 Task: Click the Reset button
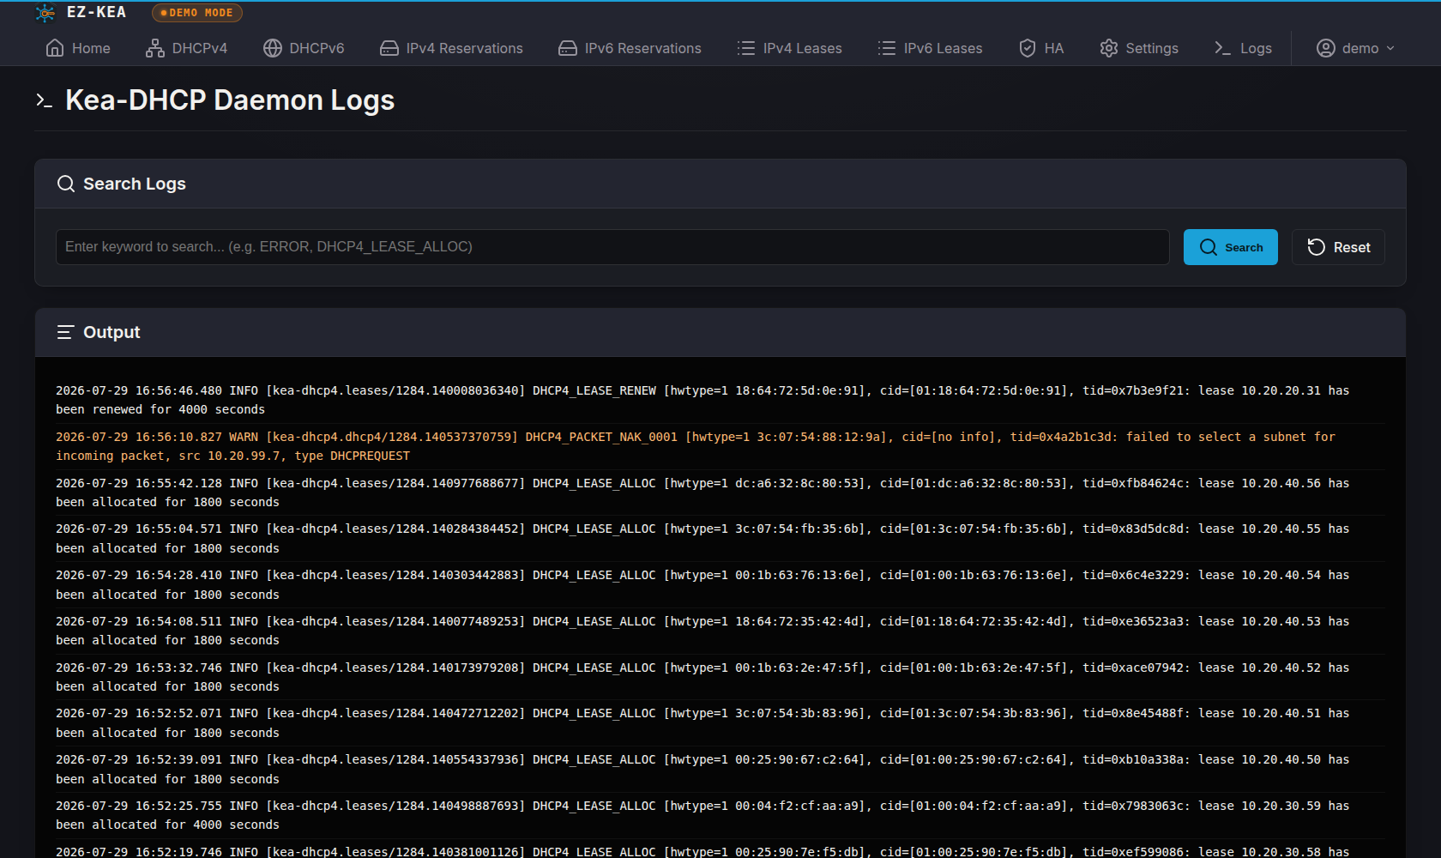click(1338, 247)
